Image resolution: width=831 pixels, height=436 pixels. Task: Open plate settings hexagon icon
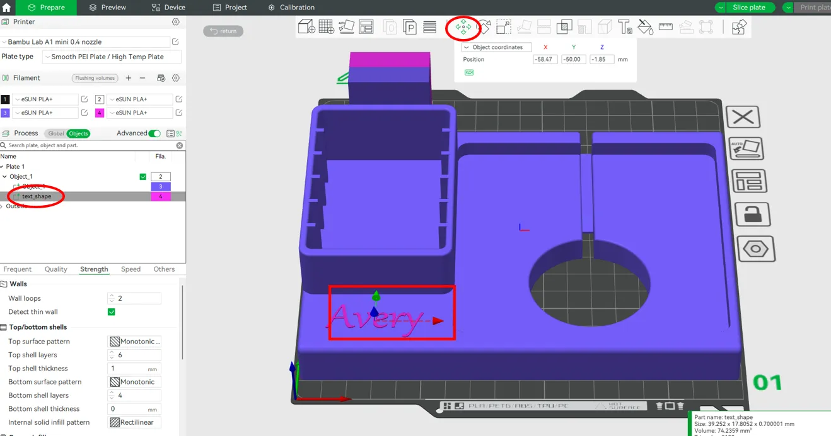click(755, 249)
